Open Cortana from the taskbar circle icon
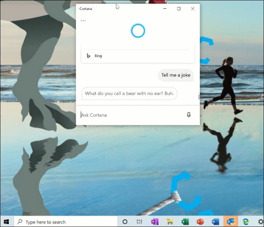 coord(125,221)
